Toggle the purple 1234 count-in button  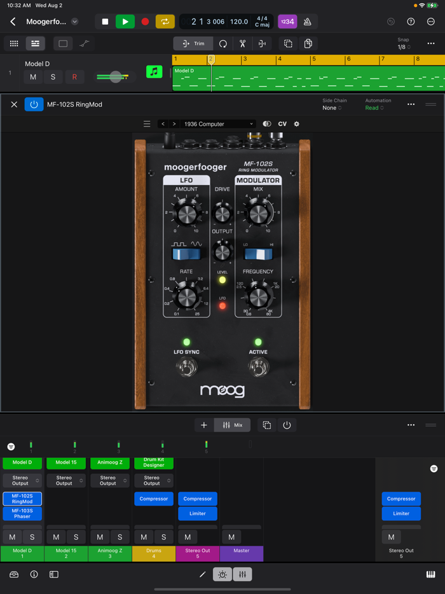tap(287, 22)
